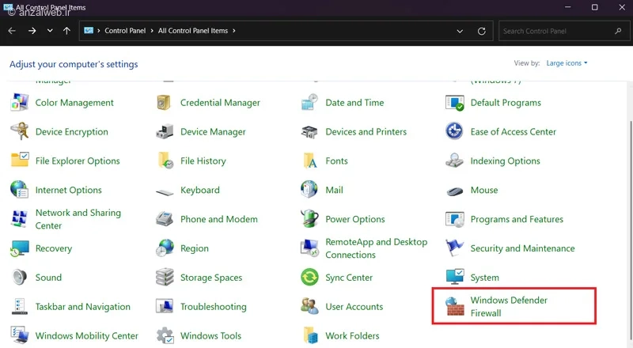Open the User Accounts icon
The width and height of the screenshot is (633, 348).
tap(309, 306)
